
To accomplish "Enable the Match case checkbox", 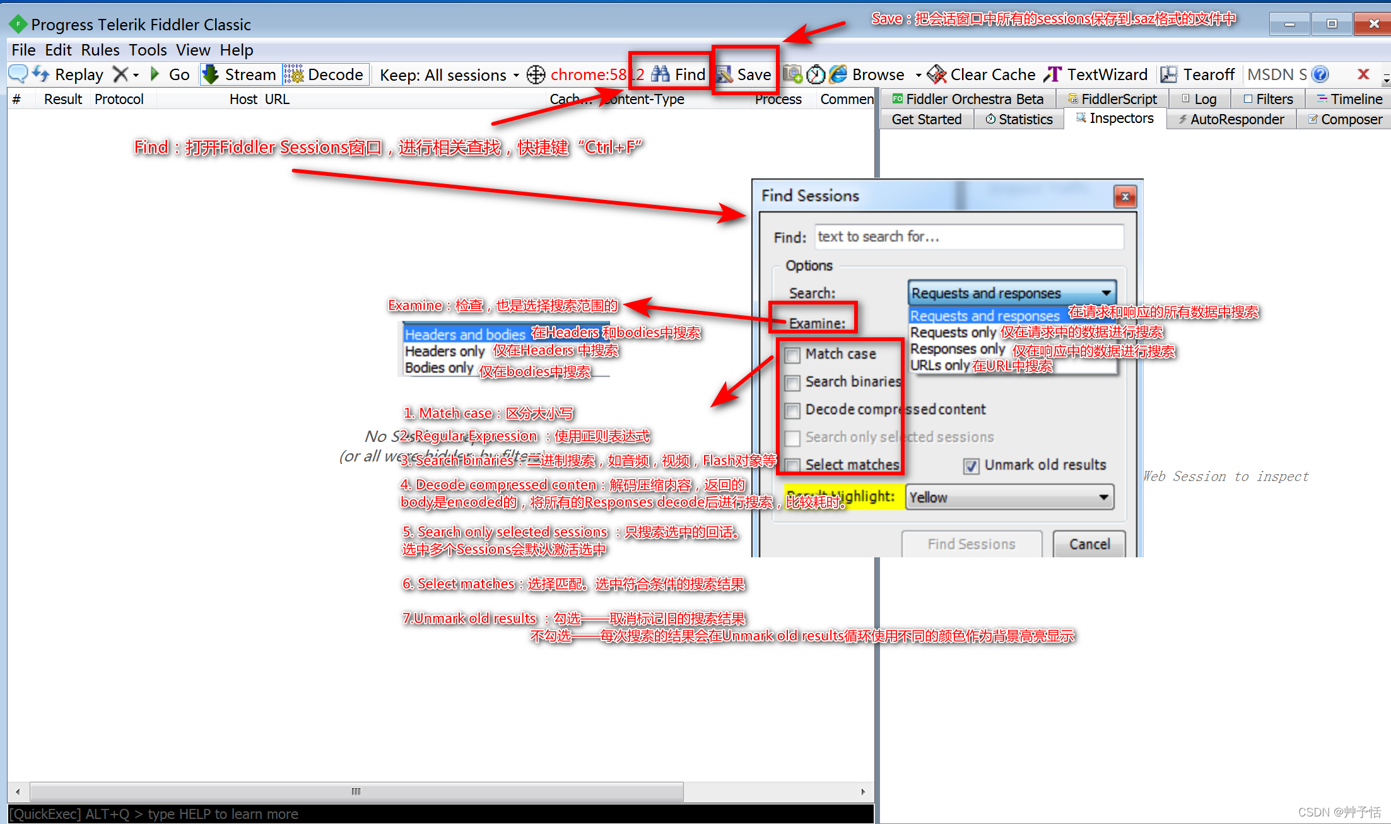I will 792,355.
